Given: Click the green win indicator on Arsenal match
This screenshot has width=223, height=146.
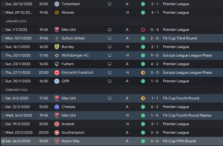Looking at the screenshot, I should coord(143,124).
